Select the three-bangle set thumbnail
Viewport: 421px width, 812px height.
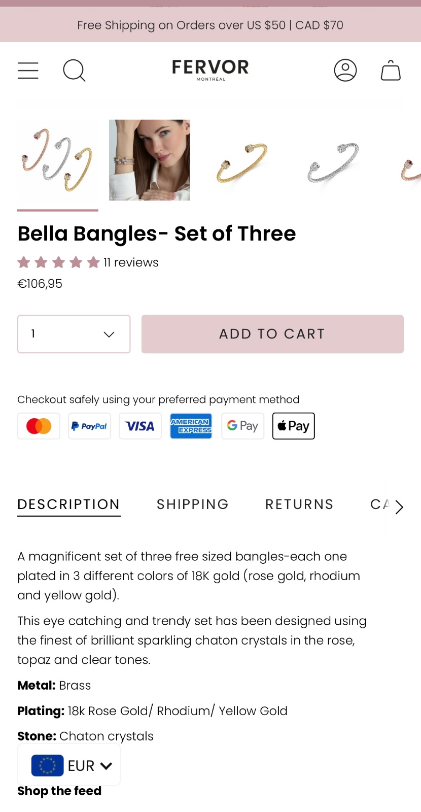point(58,160)
